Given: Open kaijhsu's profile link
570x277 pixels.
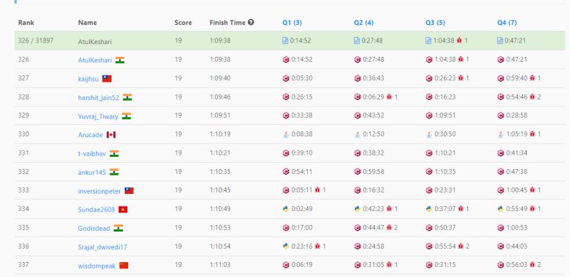Looking at the screenshot, I should 88,79.
